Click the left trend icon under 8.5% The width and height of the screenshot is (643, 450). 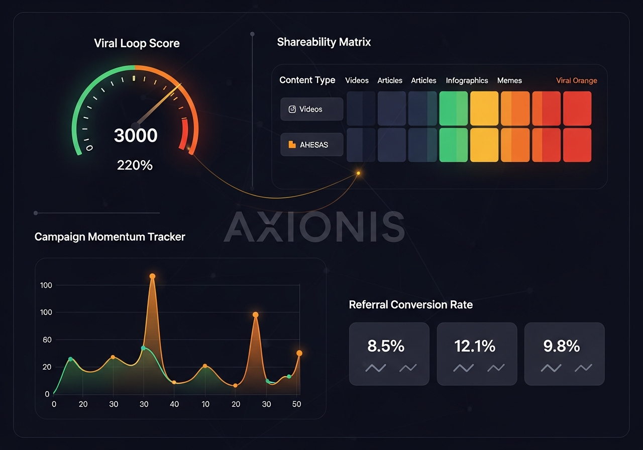375,368
